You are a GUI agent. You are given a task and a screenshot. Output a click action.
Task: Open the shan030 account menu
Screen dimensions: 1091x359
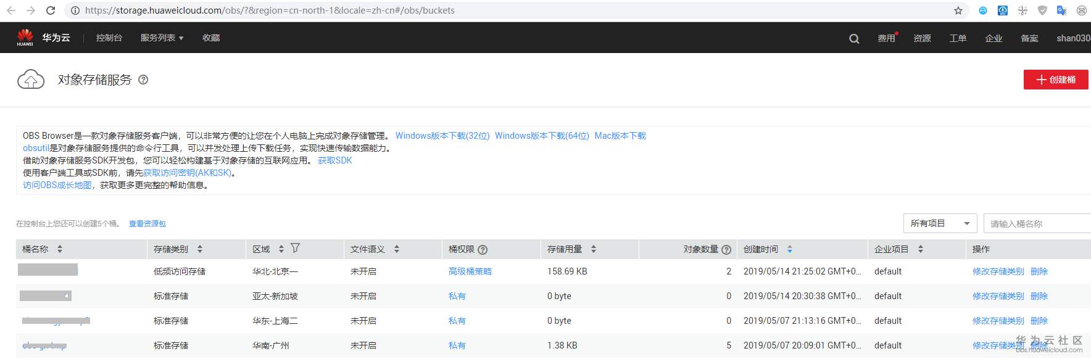click(1073, 38)
